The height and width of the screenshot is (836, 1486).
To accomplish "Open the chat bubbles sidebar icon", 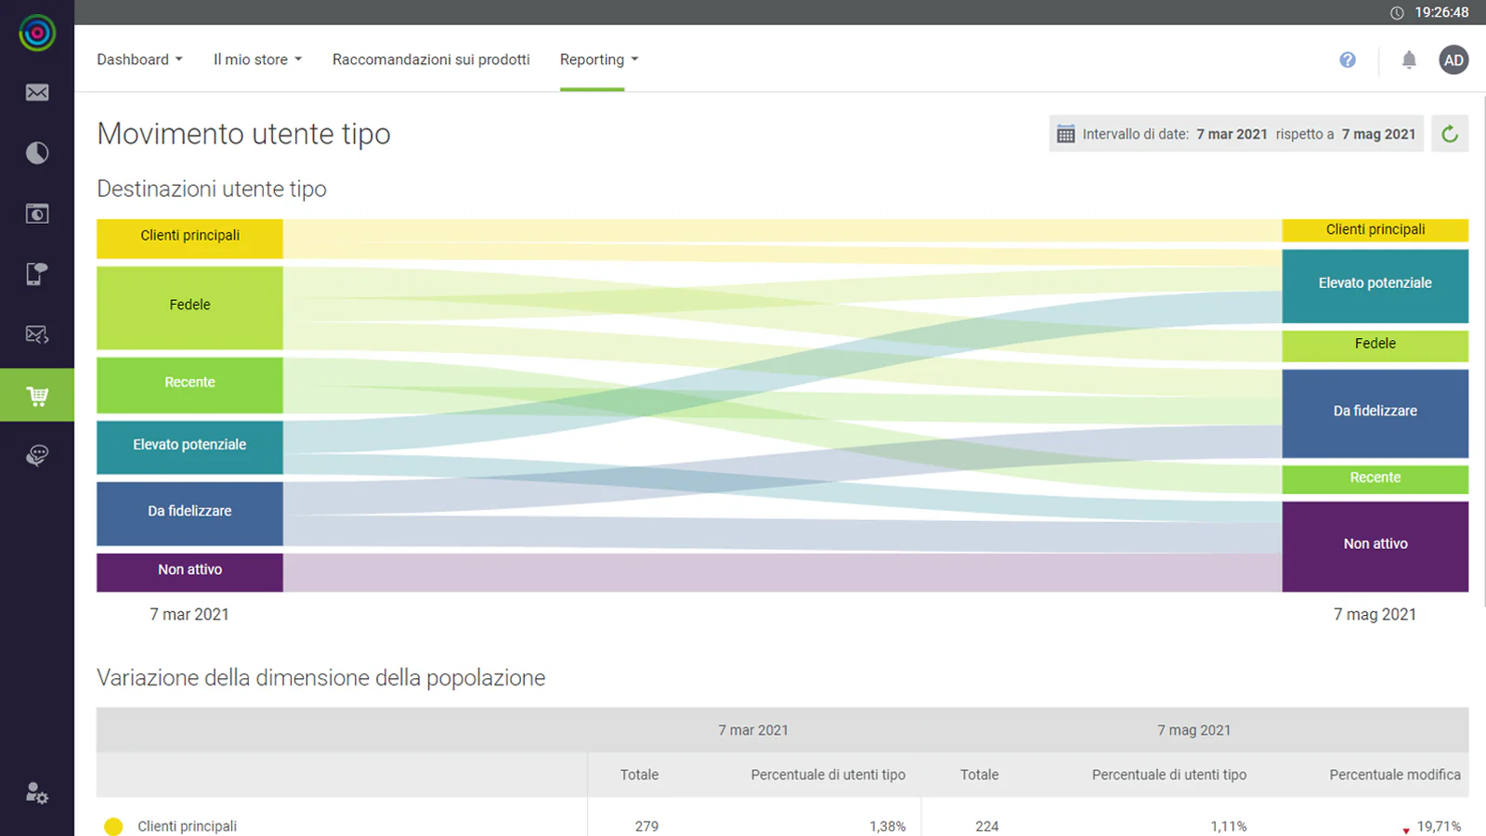I will coord(37,455).
